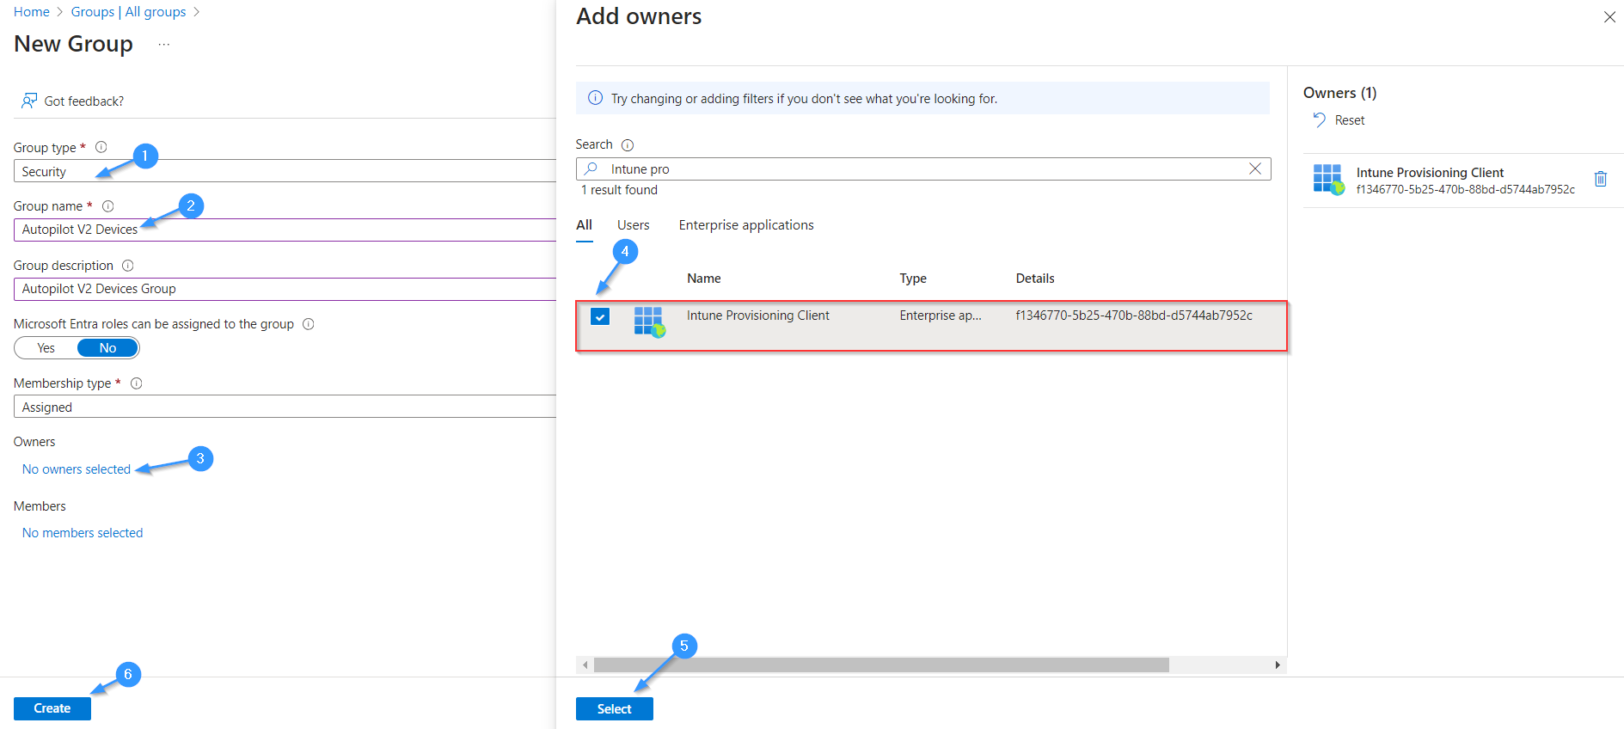This screenshot has height=729, width=1624.
Task: Click Intune Provisioning Client app icon in results
Action: click(649, 322)
